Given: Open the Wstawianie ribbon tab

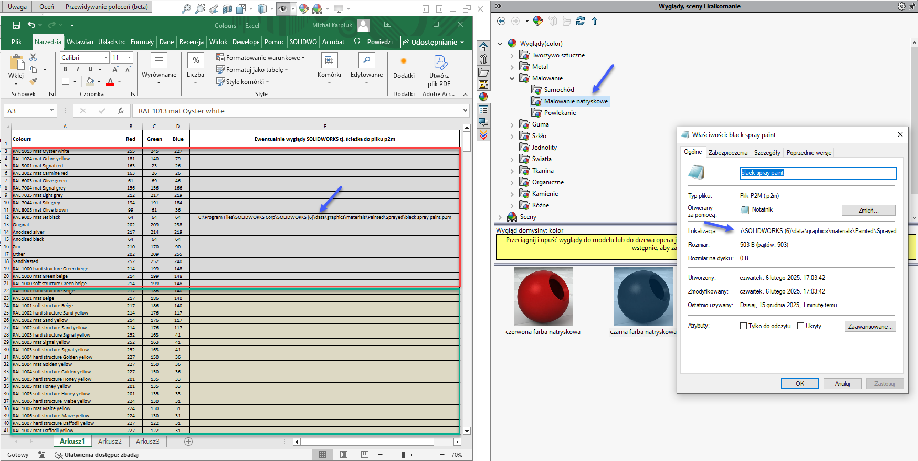Looking at the screenshot, I should coord(80,42).
